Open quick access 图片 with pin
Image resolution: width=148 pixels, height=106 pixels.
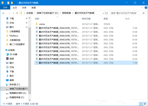click(x=12, y=27)
